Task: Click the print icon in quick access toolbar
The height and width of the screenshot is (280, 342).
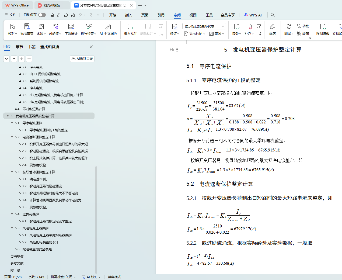Action: [x=66, y=15]
